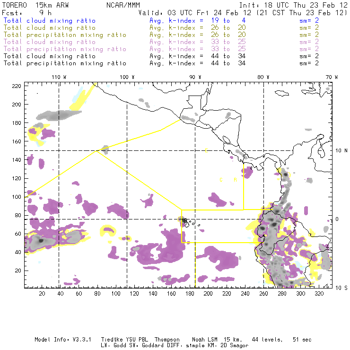Select the "10 S" latitude label
Image resolution: width=350 pixels, height=350 pixels.
coord(341,288)
